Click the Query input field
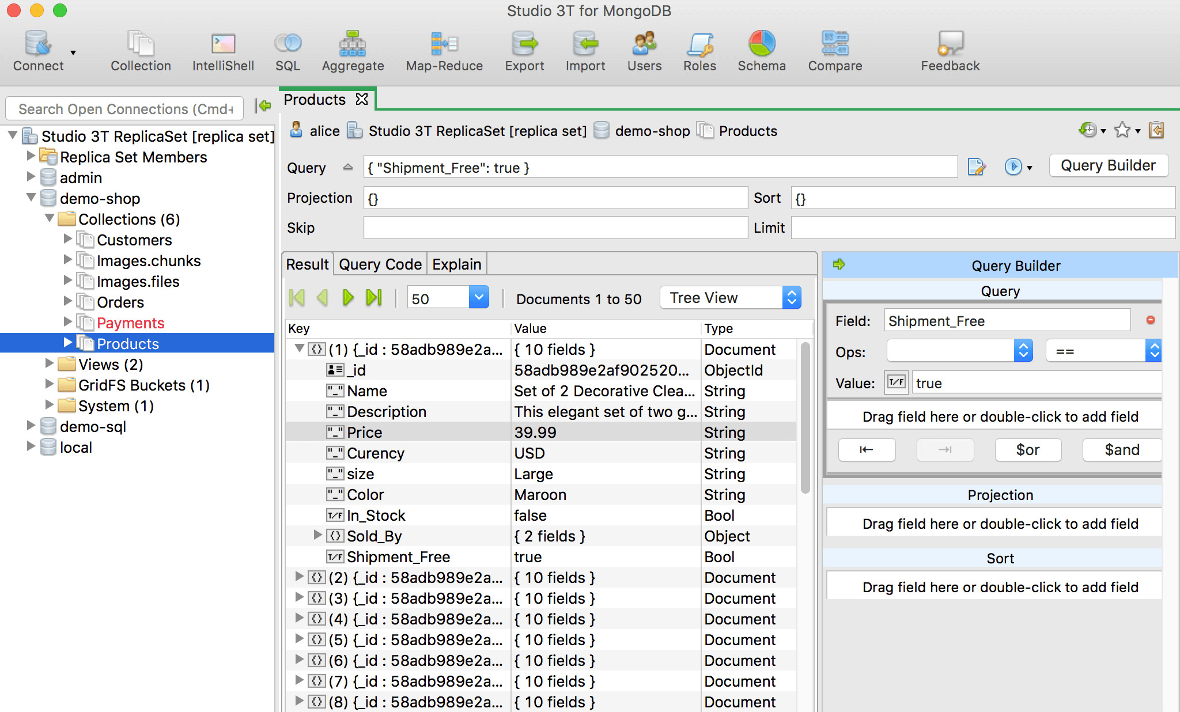Viewport: 1180px width, 712px height. [x=660, y=168]
